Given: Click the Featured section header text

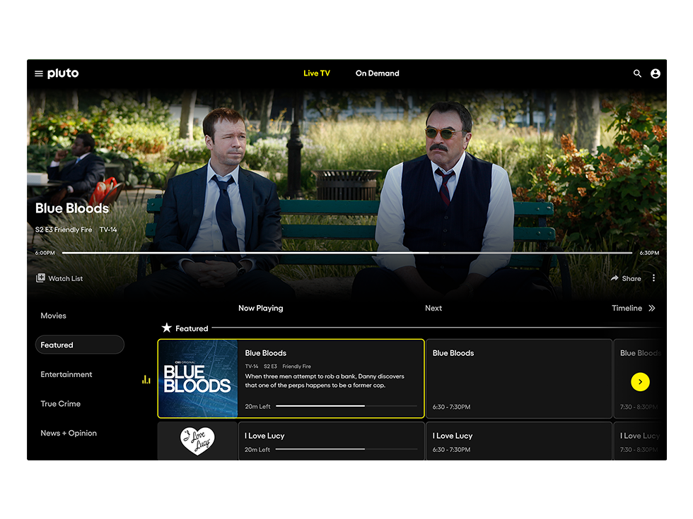Looking at the screenshot, I should click(x=192, y=328).
